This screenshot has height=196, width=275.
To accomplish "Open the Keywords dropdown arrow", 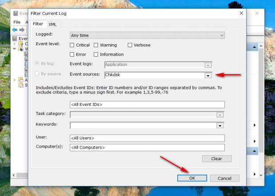I will pos(220,126).
